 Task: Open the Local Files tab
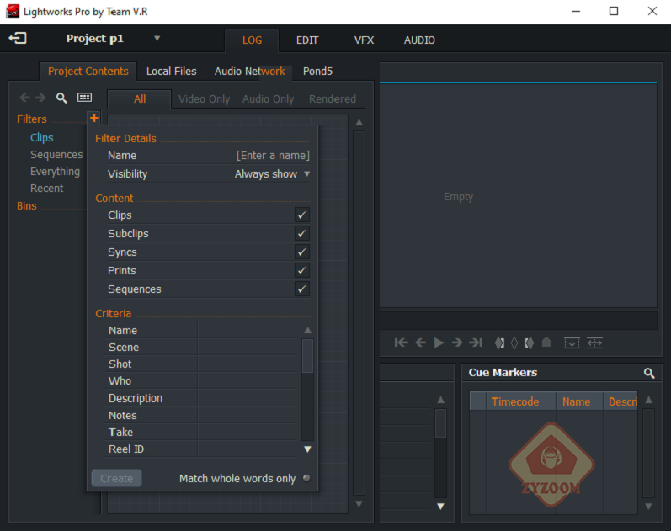pos(172,71)
